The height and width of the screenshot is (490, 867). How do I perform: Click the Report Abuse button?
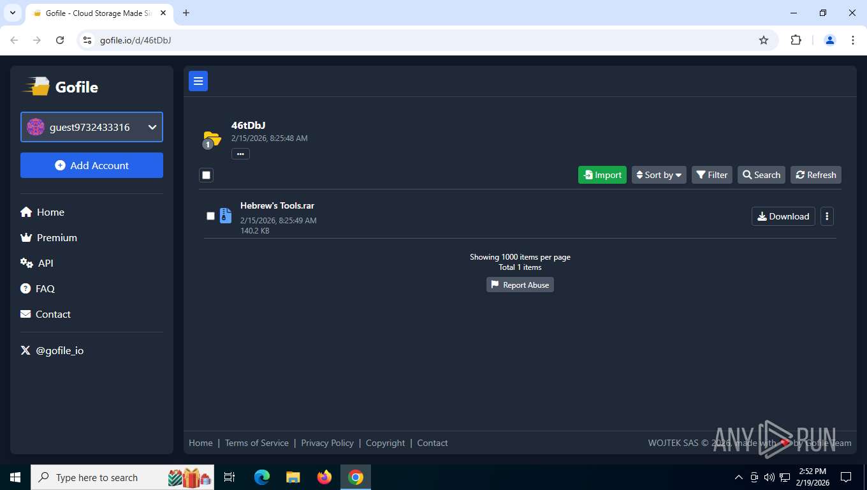point(520,285)
